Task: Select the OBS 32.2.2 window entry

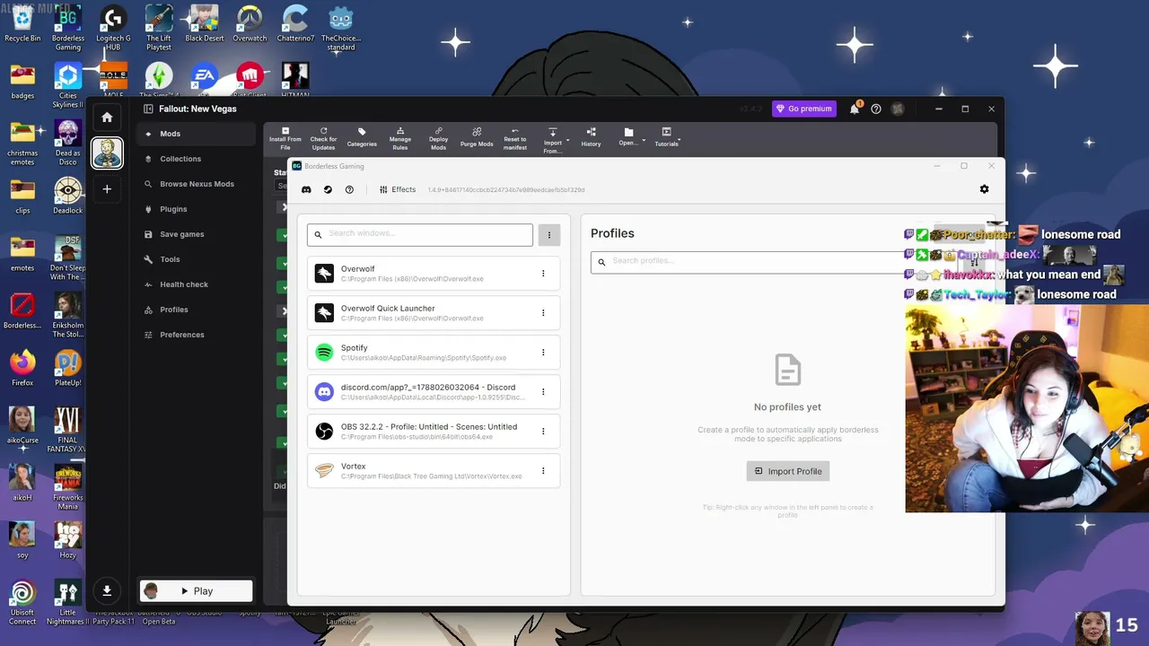Action: pos(434,432)
